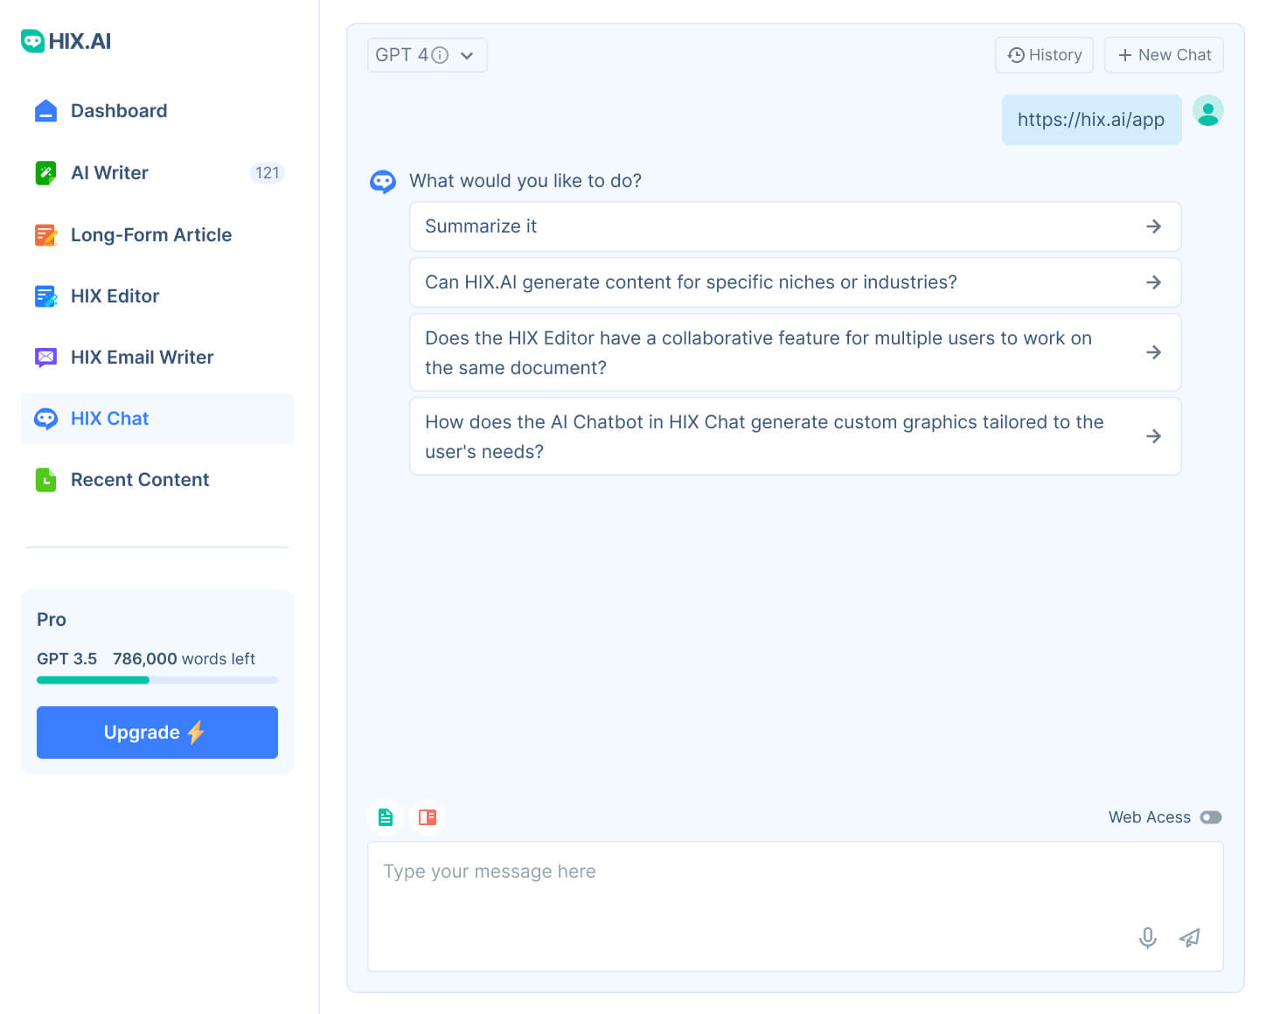The width and height of the screenshot is (1266, 1014).
Task: Click the HIX Email Writer envelope icon
Action: click(x=45, y=358)
